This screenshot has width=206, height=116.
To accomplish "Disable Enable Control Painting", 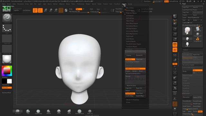I will tap(135, 69).
